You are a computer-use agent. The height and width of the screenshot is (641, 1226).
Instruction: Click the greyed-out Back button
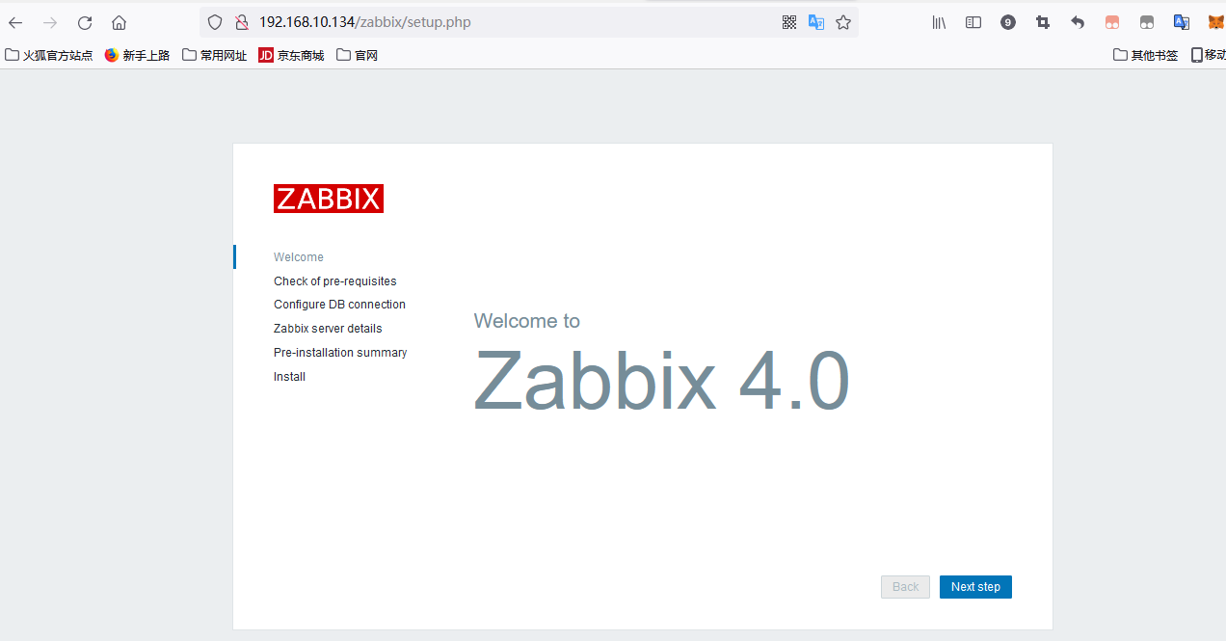coord(906,587)
